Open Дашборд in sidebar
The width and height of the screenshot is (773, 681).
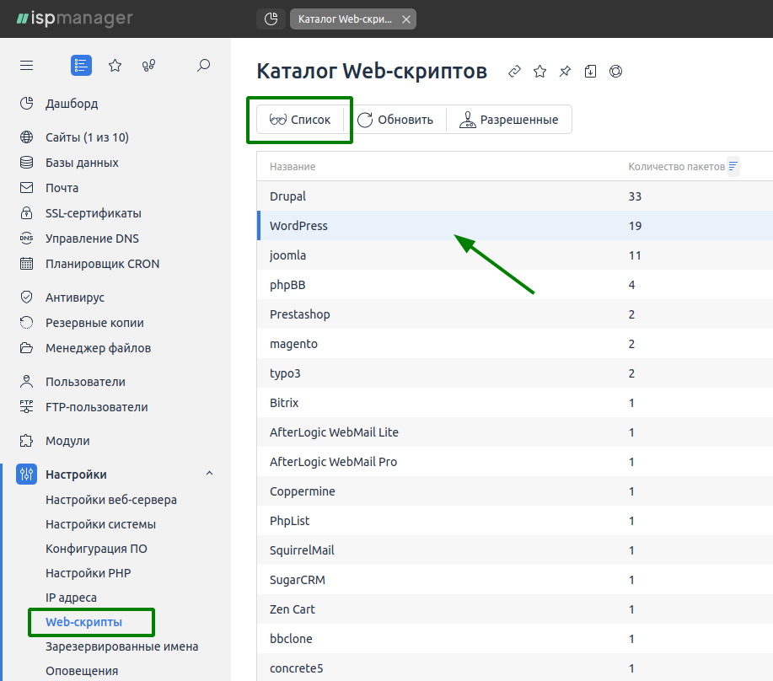point(72,104)
